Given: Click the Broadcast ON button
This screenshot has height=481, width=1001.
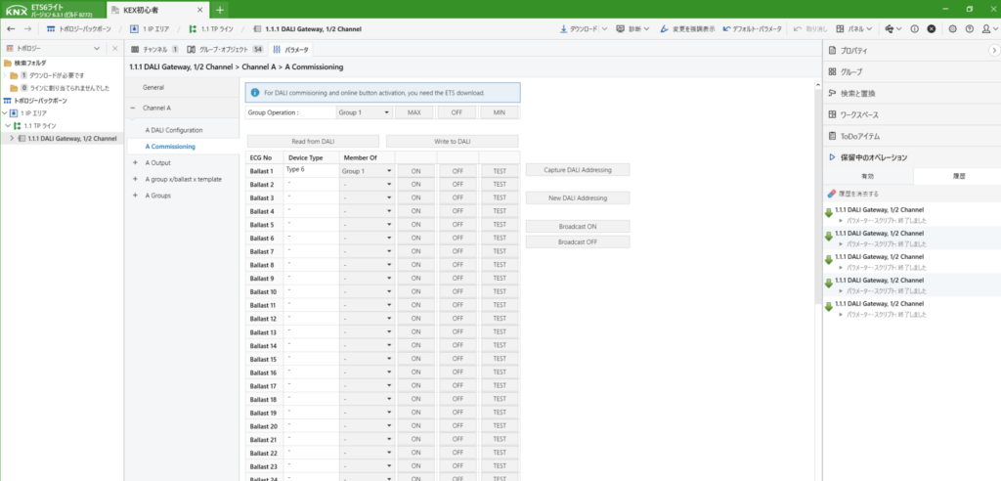Looking at the screenshot, I should coord(577,226).
